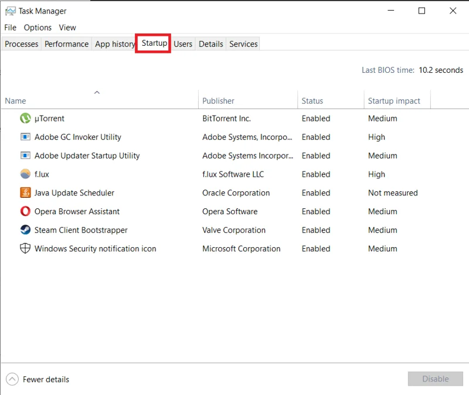Switch to the Performance tab
The image size is (469, 395).
(x=66, y=44)
